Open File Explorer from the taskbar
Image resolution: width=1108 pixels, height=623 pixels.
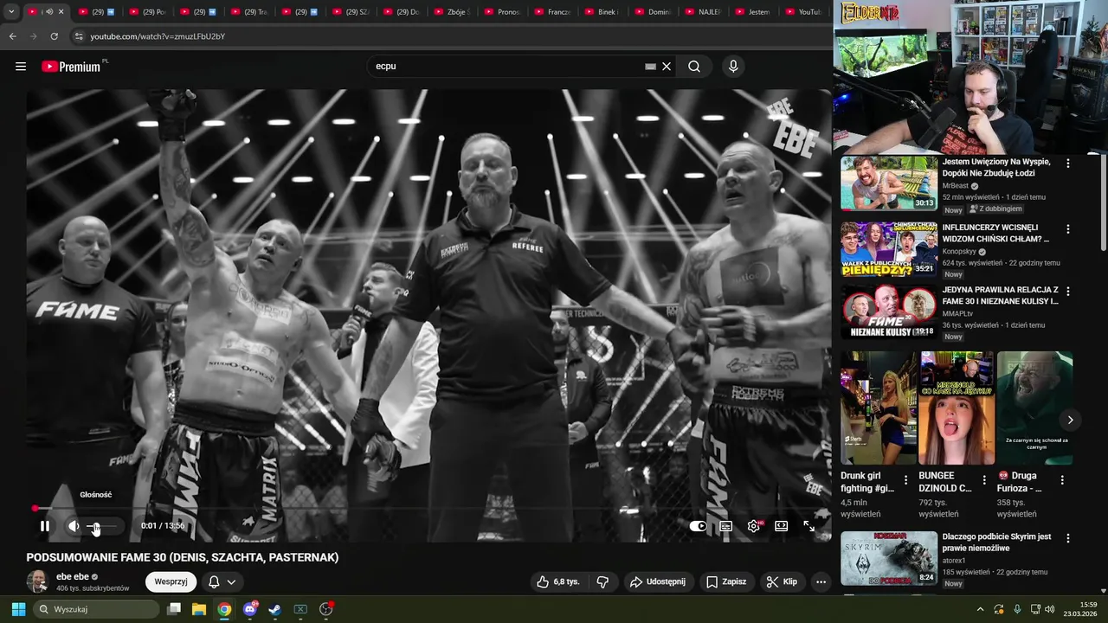[199, 609]
